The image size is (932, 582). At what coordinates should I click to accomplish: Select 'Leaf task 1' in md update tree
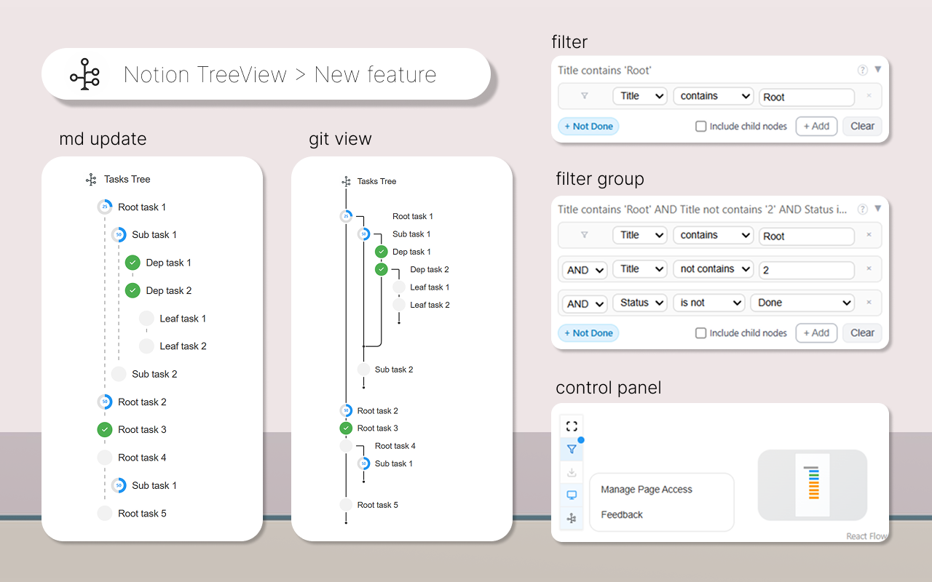click(x=183, y=319)
